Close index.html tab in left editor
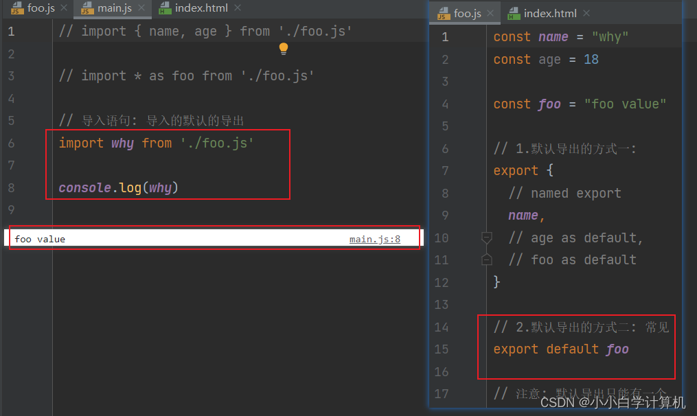 click(x=238, y=8)
